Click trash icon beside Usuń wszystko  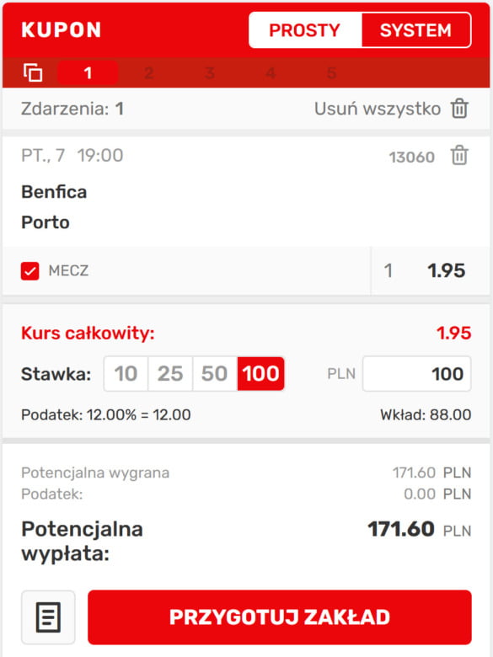(459, 109)
